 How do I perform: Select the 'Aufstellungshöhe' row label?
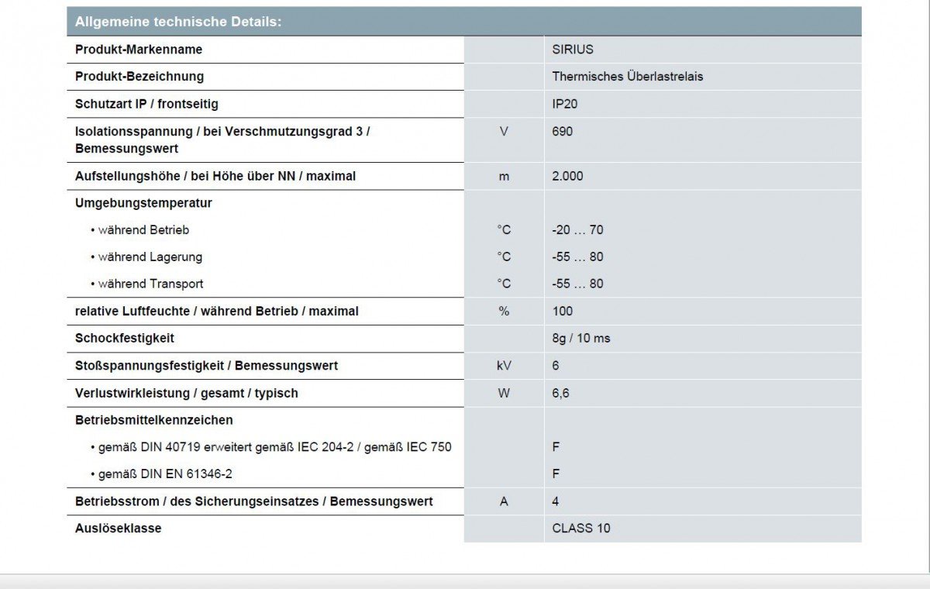coord(215,176)
